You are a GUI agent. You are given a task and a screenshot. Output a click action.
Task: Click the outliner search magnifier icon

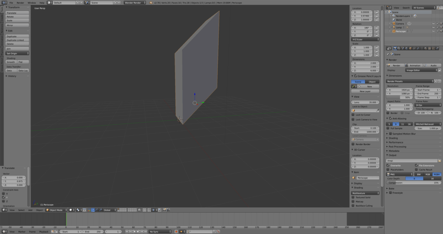tap(439, 8)
